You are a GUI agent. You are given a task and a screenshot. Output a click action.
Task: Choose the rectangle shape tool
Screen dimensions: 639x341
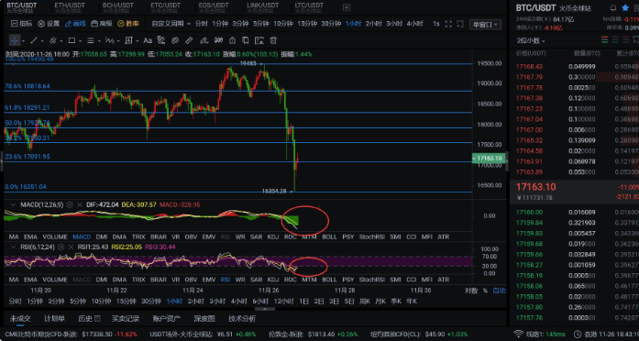pos(72,40)
